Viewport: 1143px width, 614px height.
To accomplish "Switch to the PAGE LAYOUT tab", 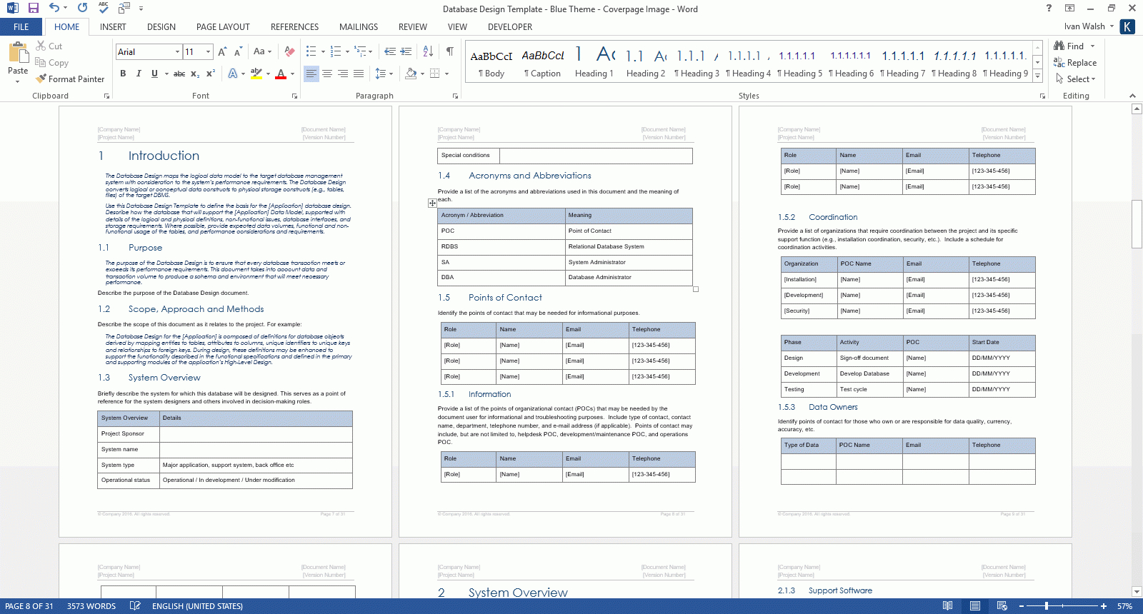I will tap(223, 27).
